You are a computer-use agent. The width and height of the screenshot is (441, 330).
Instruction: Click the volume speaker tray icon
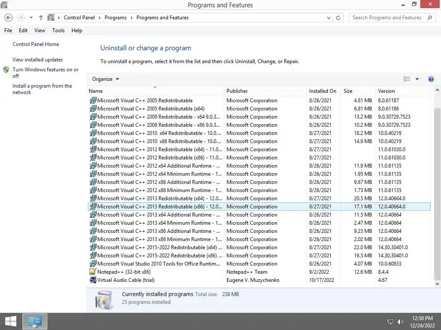[400, 321]
